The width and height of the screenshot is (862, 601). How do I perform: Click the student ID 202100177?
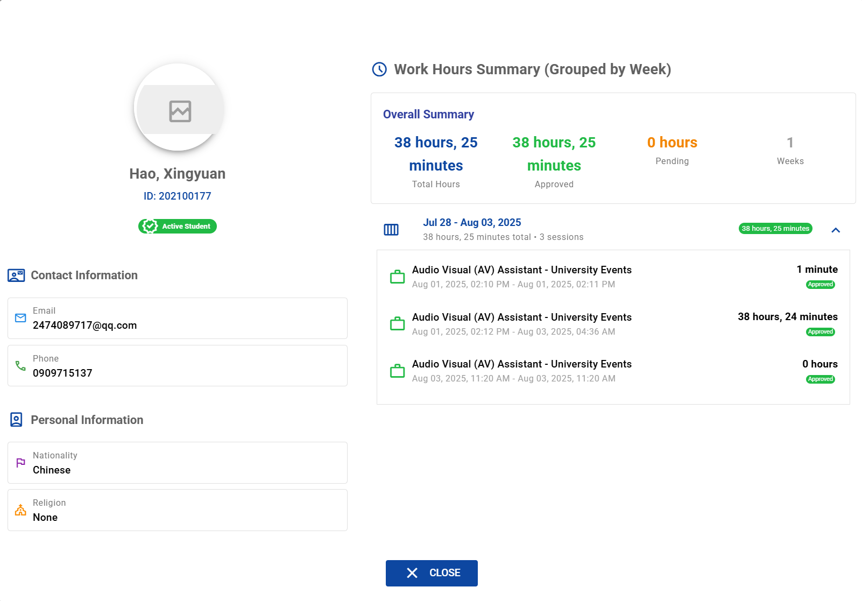click(177, 196)
